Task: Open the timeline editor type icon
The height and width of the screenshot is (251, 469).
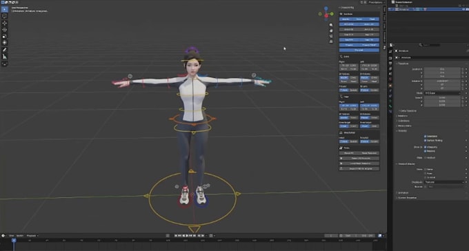Action: click(3, 235)
